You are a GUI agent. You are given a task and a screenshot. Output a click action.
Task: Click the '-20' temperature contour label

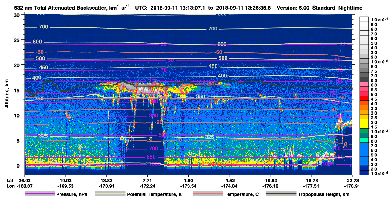(x=159, y=122)
